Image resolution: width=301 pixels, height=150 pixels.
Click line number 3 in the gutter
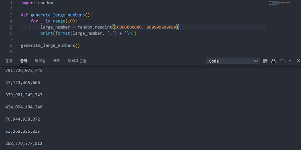coord(11,15)
